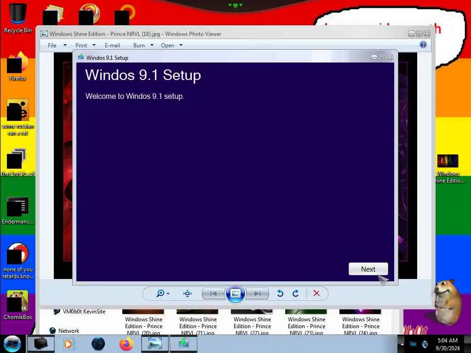Select file Prince NRVL (22).jpg
This screenshot has width=471, height=353.
click(x=252, y=322)
